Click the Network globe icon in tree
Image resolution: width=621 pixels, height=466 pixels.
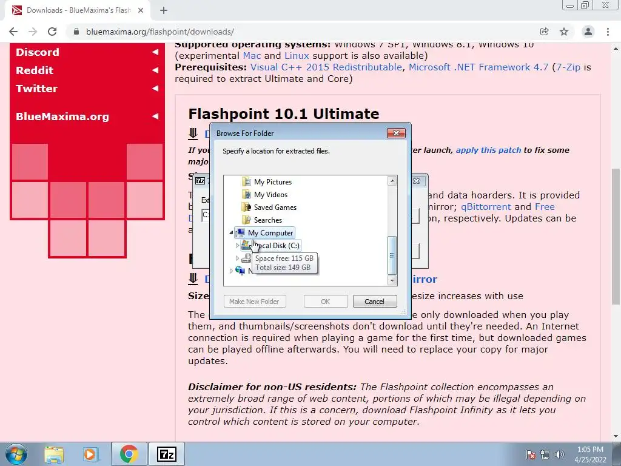point(240,271)
